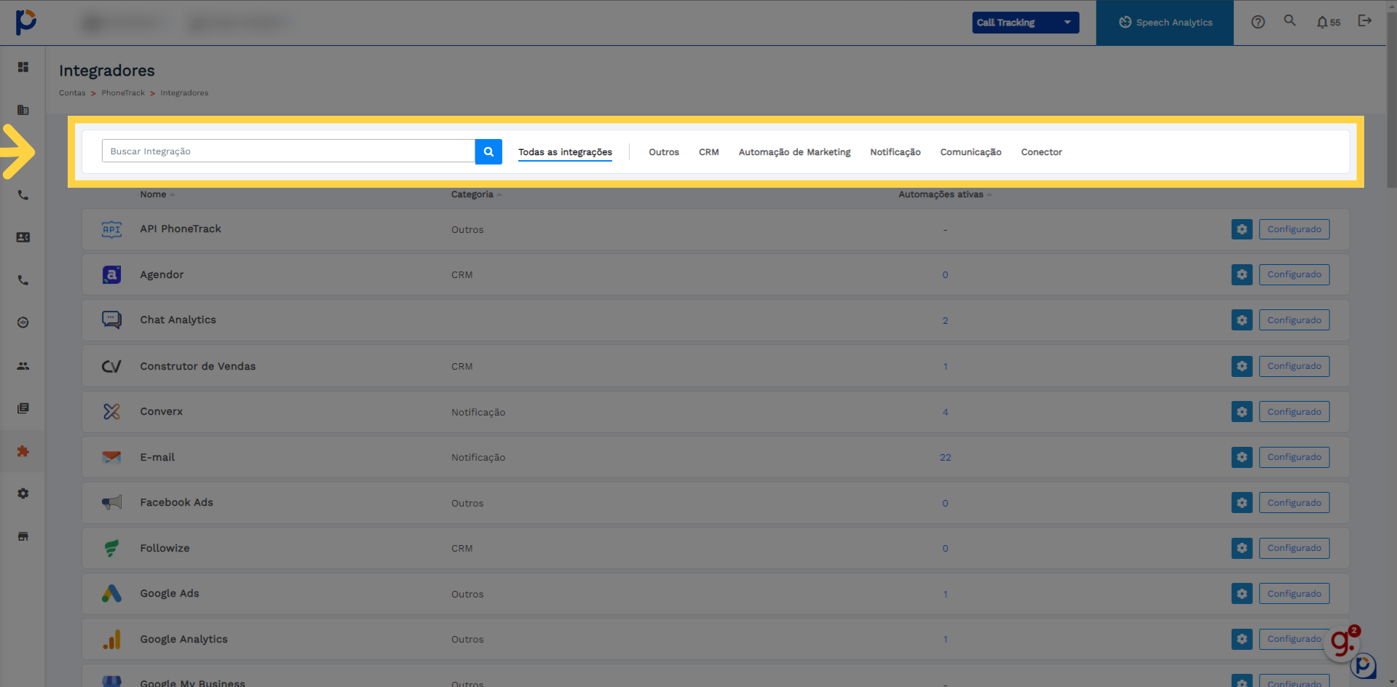The height and width of the screenshot is (687, 1397).
Task: Open the contact card sidebar icon
Action: pos(23,237)
